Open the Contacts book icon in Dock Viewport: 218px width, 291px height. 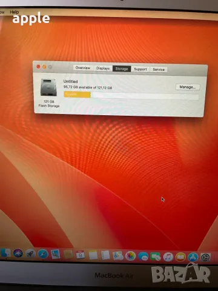pyautogui.click(x=68, y=255)
